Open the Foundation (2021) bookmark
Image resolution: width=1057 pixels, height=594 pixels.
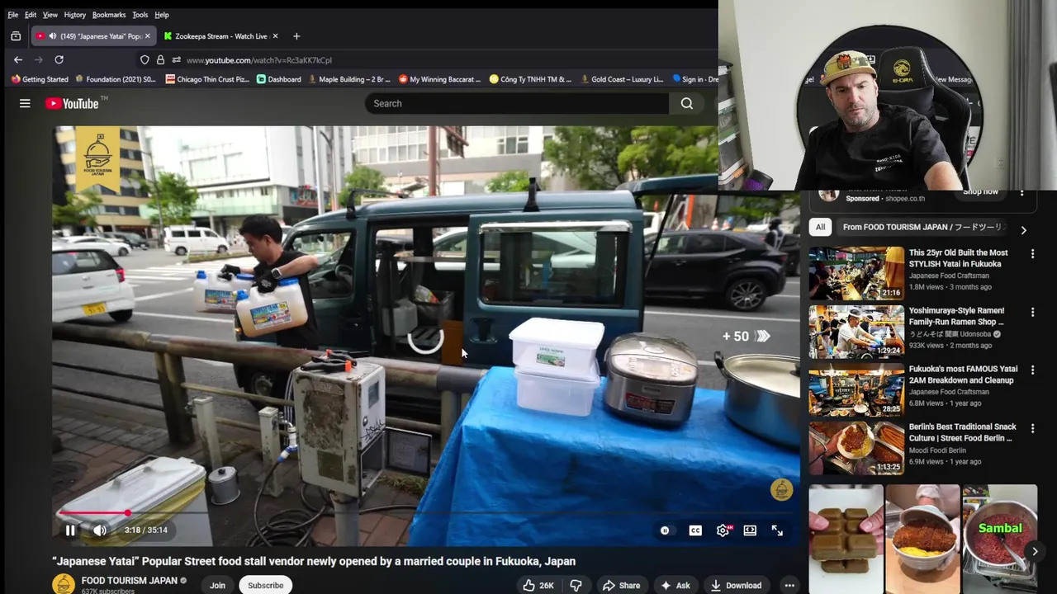(116, 79)
